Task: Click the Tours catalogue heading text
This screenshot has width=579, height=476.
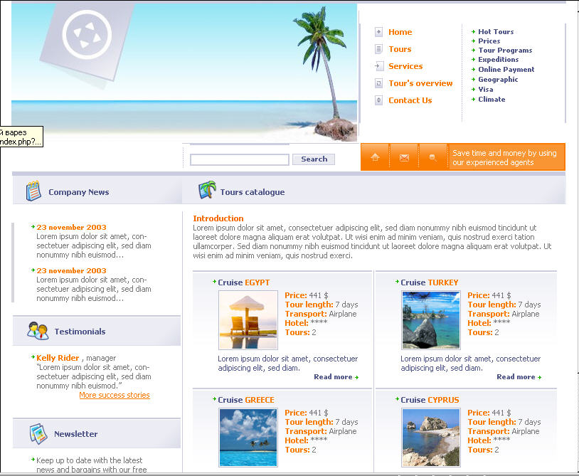Action: point(253,192)
